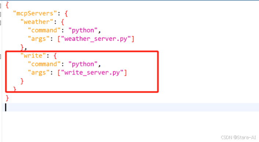This screenshot has width=259, height=142.
Task: Click "args" key under the weather block
Action: pyautogui.click(x=39, y=39)
